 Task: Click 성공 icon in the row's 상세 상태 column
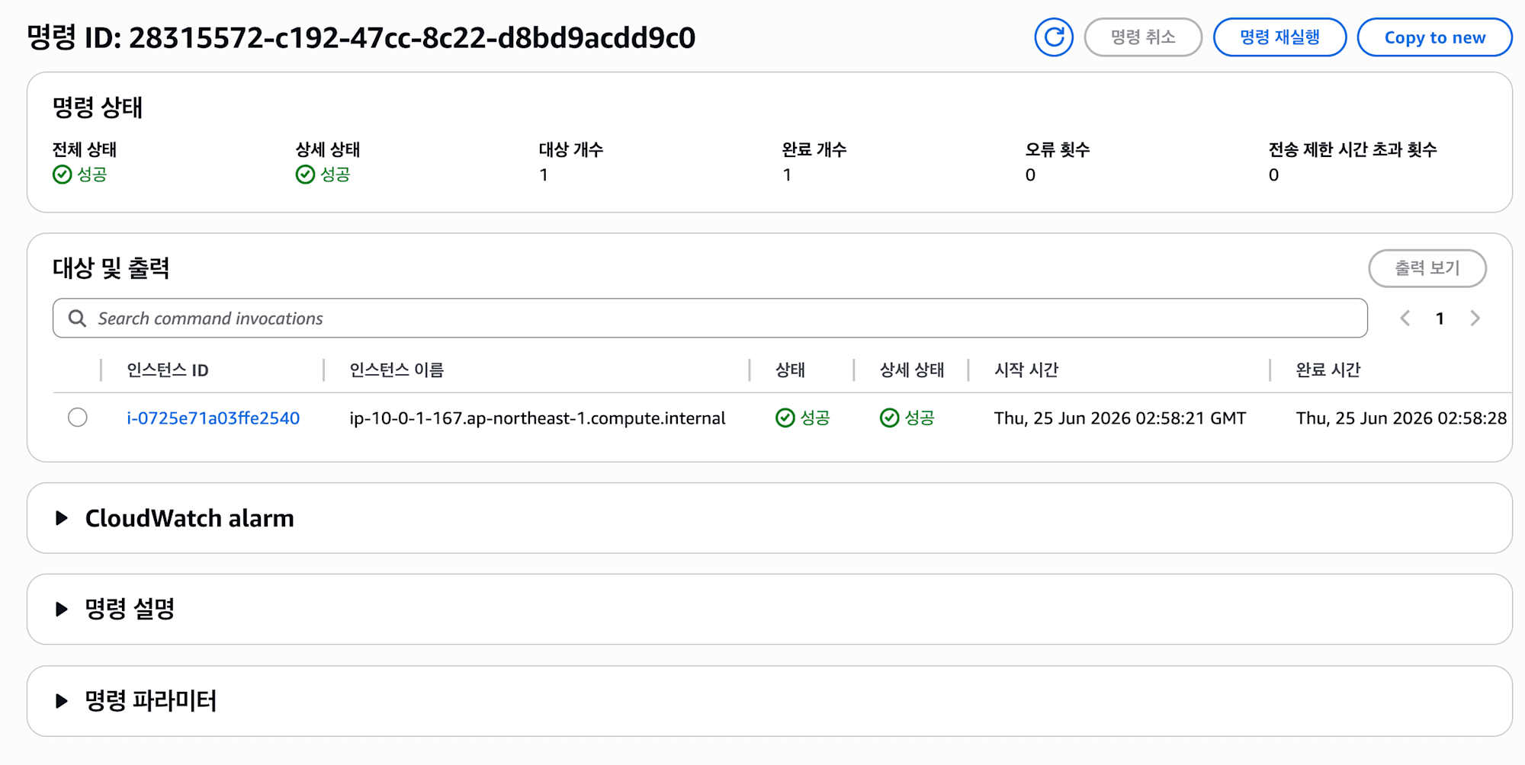(x=889, y=418)
